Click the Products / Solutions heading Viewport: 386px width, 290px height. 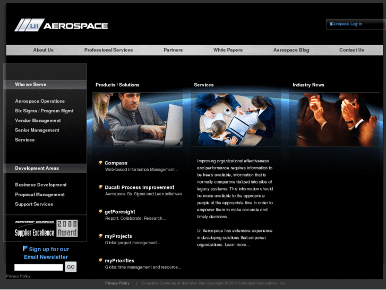117,85
